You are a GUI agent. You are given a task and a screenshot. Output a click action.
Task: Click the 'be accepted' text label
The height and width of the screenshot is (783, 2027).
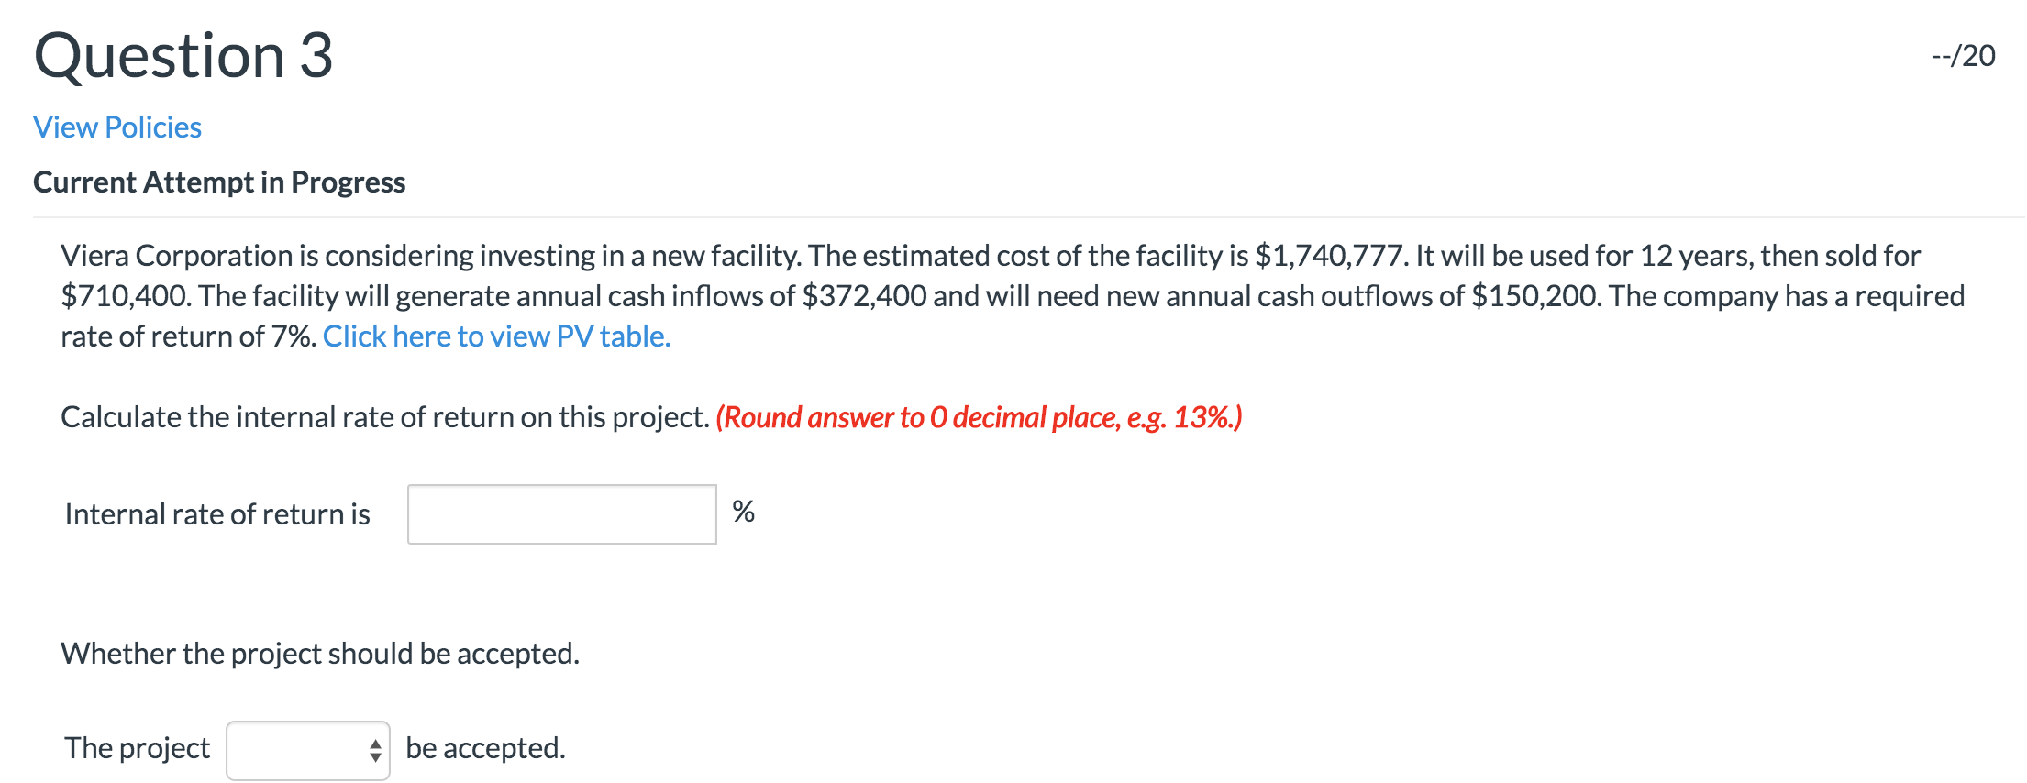pos(484,747)
